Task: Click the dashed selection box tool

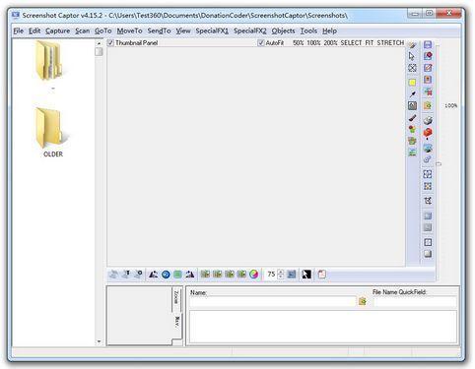Action: click(x=412, y=68)
